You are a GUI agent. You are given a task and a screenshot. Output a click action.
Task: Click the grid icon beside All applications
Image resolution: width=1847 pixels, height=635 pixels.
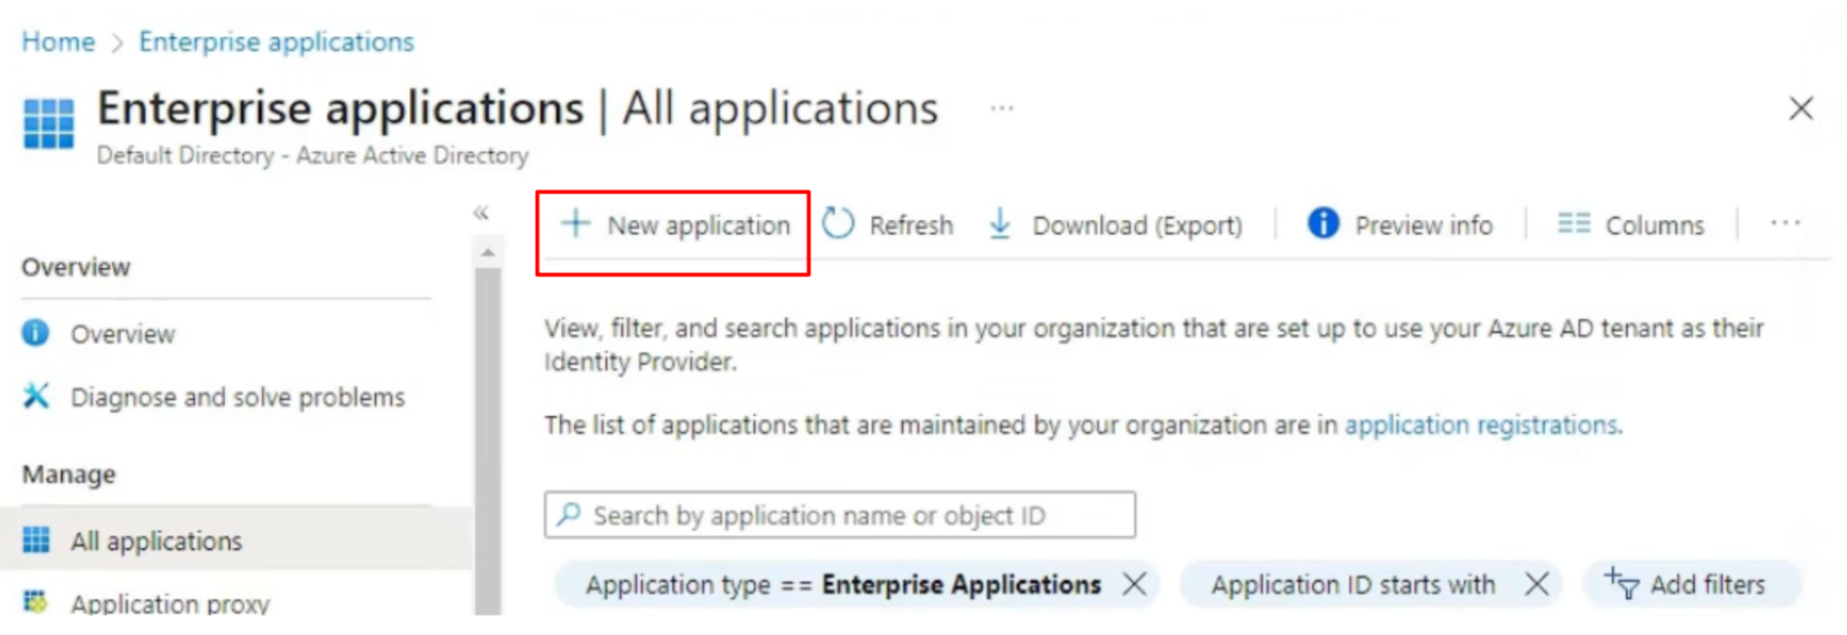36,540
